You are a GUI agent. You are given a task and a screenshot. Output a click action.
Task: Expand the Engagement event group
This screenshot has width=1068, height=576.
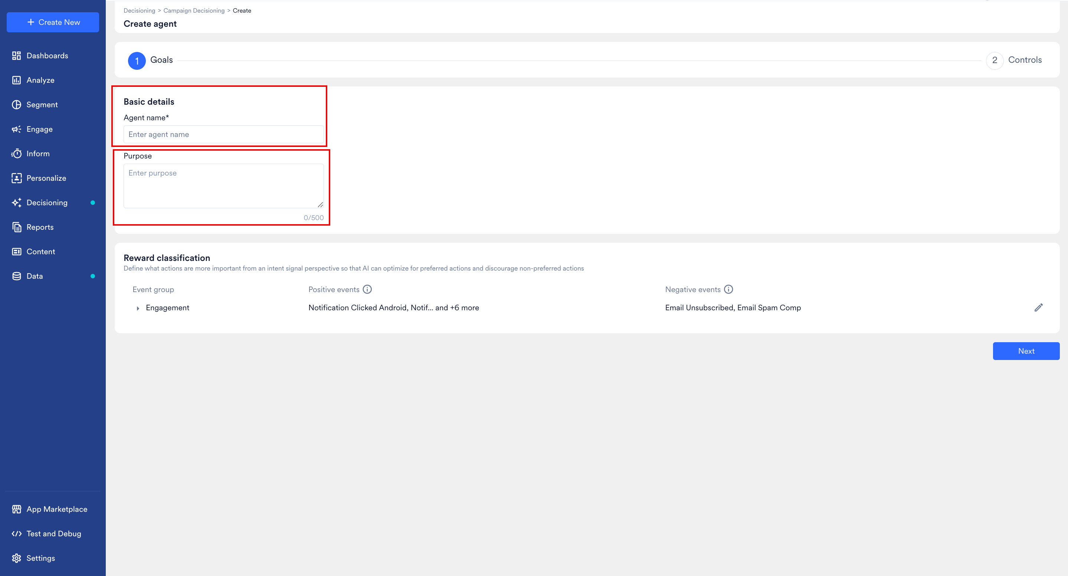coord(138,308)
